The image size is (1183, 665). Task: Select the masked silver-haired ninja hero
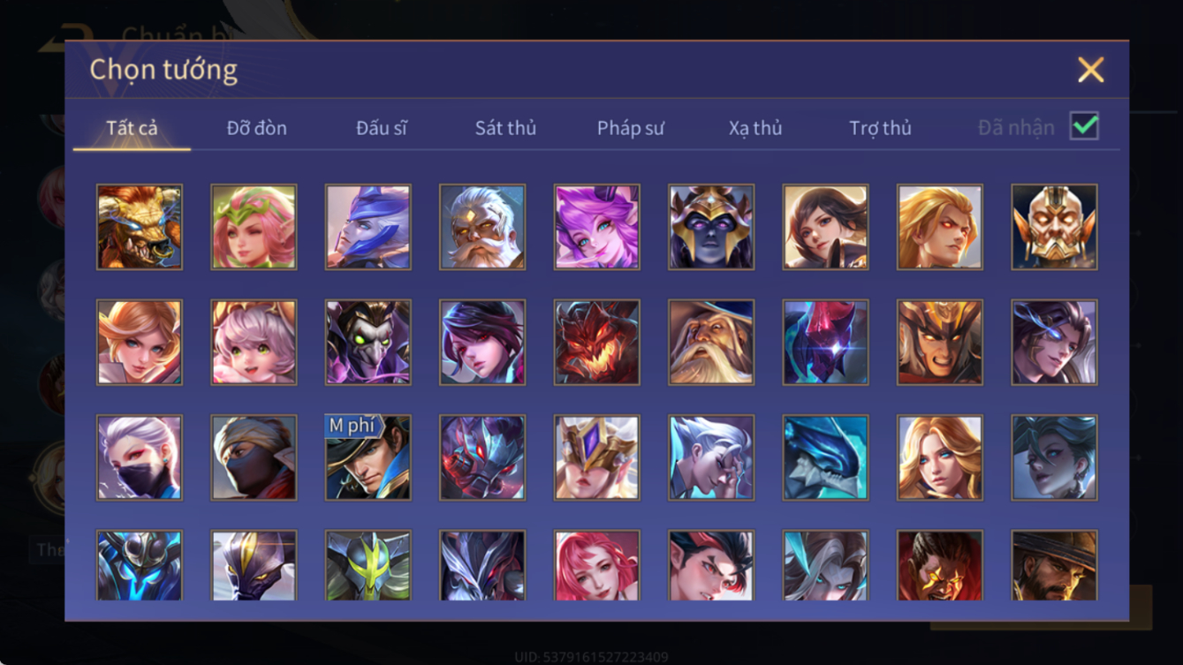140,458
